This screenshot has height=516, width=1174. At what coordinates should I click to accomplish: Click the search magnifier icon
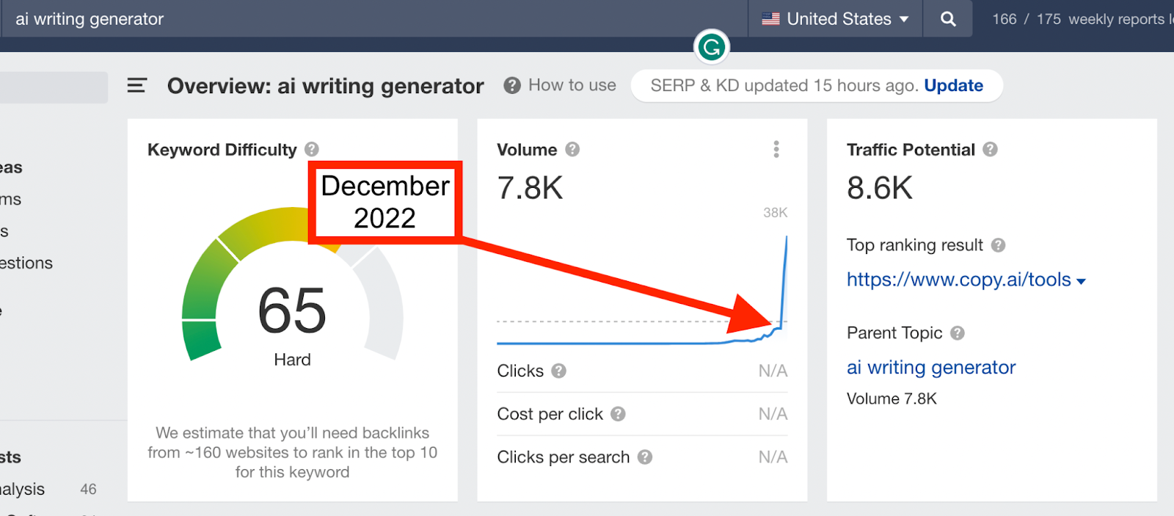[948, 19]
